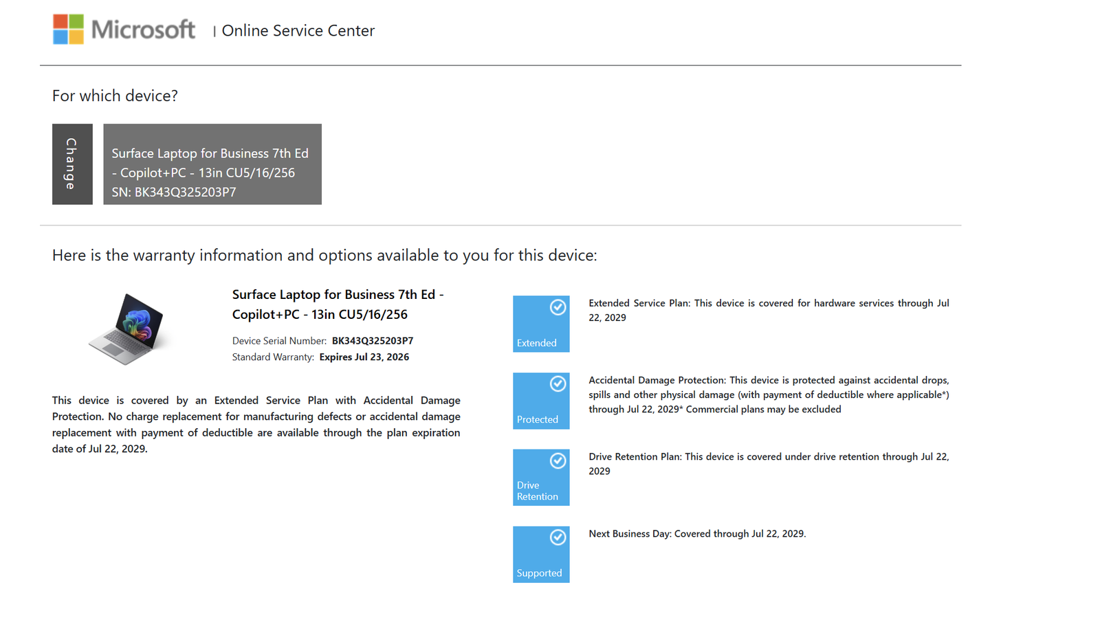Click the Accidental Damage Protection description text

[x=768, y=394]
